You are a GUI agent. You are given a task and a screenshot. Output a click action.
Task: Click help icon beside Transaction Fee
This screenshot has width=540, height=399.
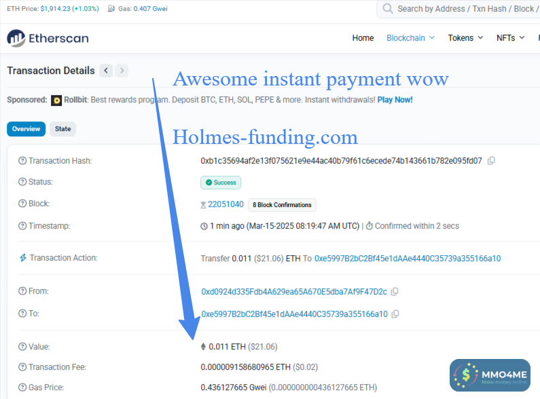22,367
